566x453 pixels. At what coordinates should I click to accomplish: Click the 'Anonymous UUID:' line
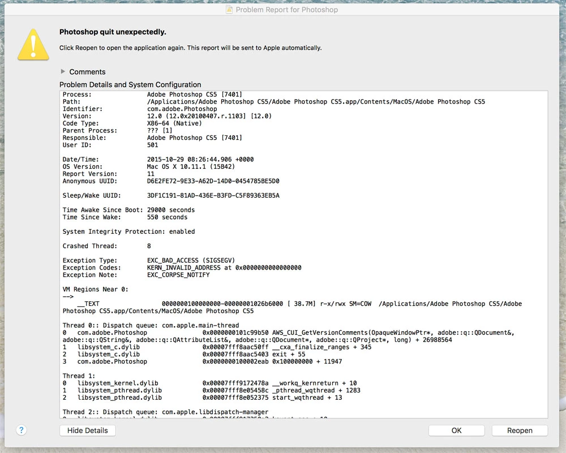click(x=171, y=181)
